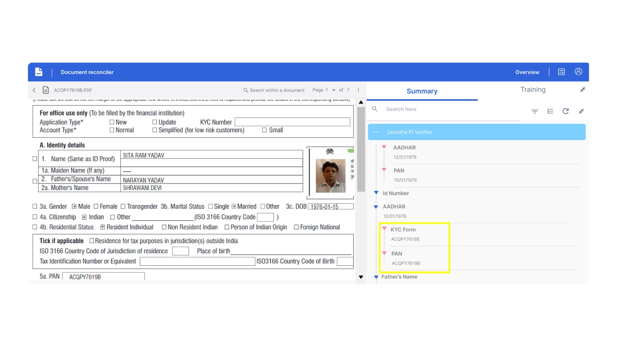Open the user profile icon

[578, 72]
